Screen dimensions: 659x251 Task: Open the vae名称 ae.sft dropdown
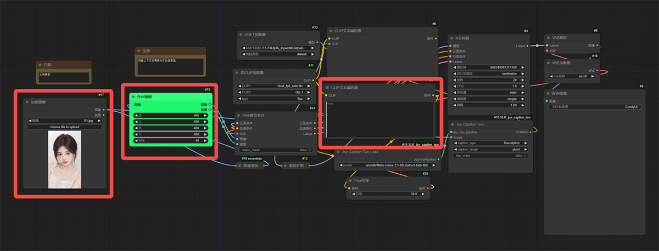pos(571,76)
